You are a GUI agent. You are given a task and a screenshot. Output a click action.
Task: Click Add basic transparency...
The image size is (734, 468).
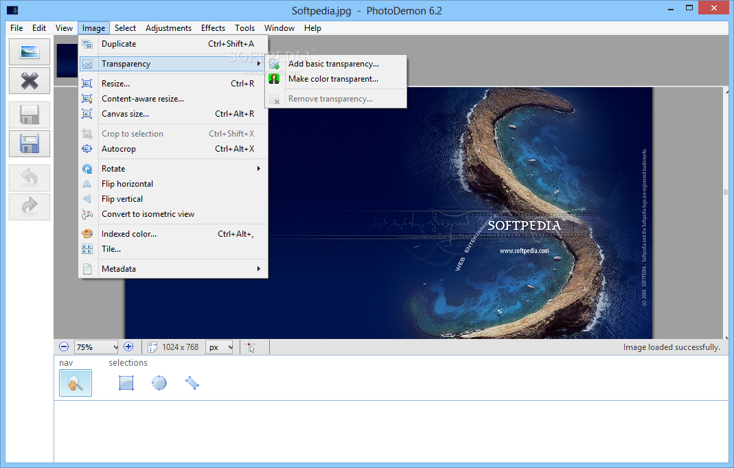336,64
